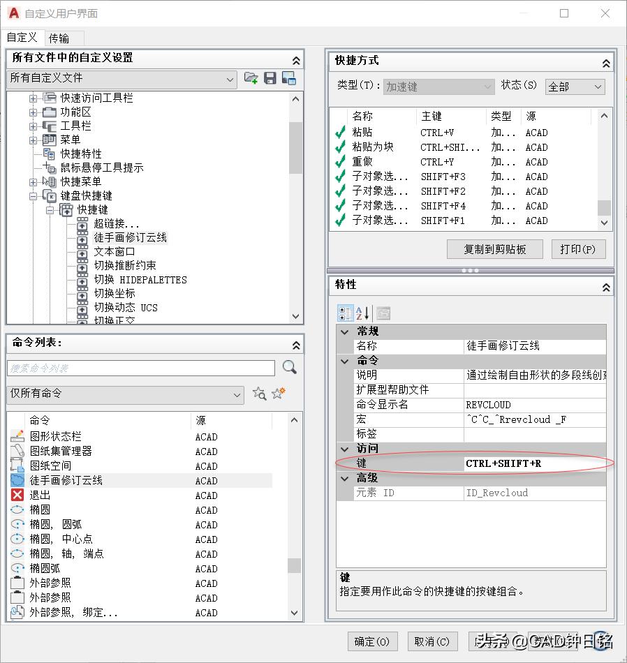627x663 pixels.
Task: Open the 状态(S) dropdown showing 全部
Action: tap(575, 87)
